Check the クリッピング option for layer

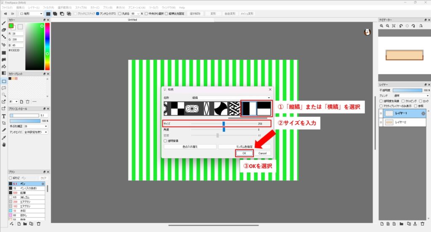click(x=403, y=101)
